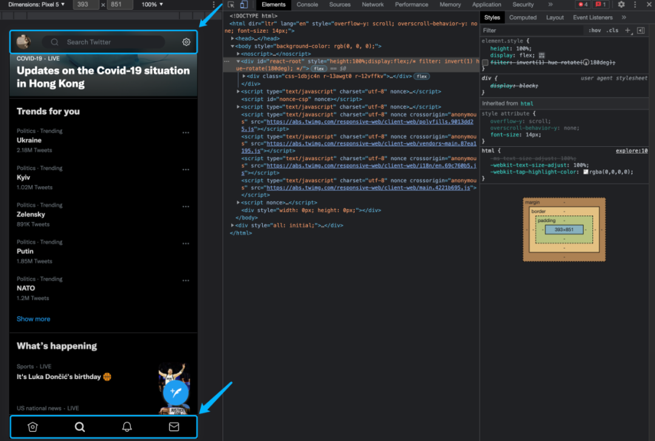The width and height of the screenshot is (655, 441).
Task: Open the Event Listeners pane
Action: click(593, 18)
